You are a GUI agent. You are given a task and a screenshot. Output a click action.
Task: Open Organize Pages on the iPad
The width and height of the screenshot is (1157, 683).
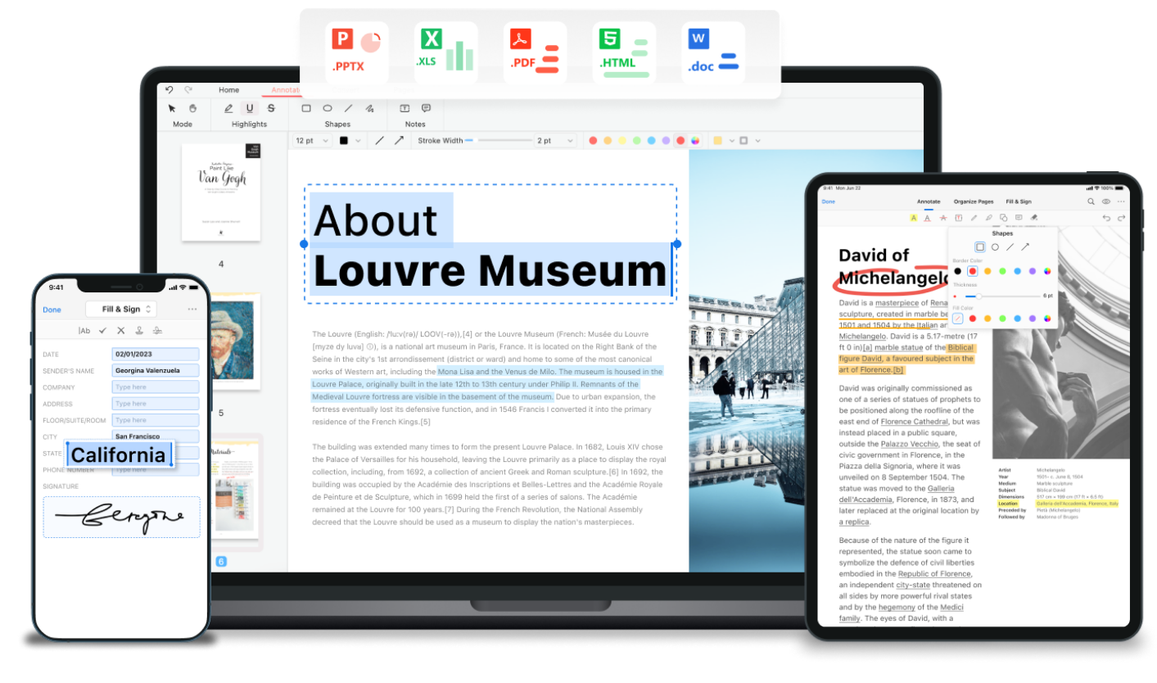974,201
